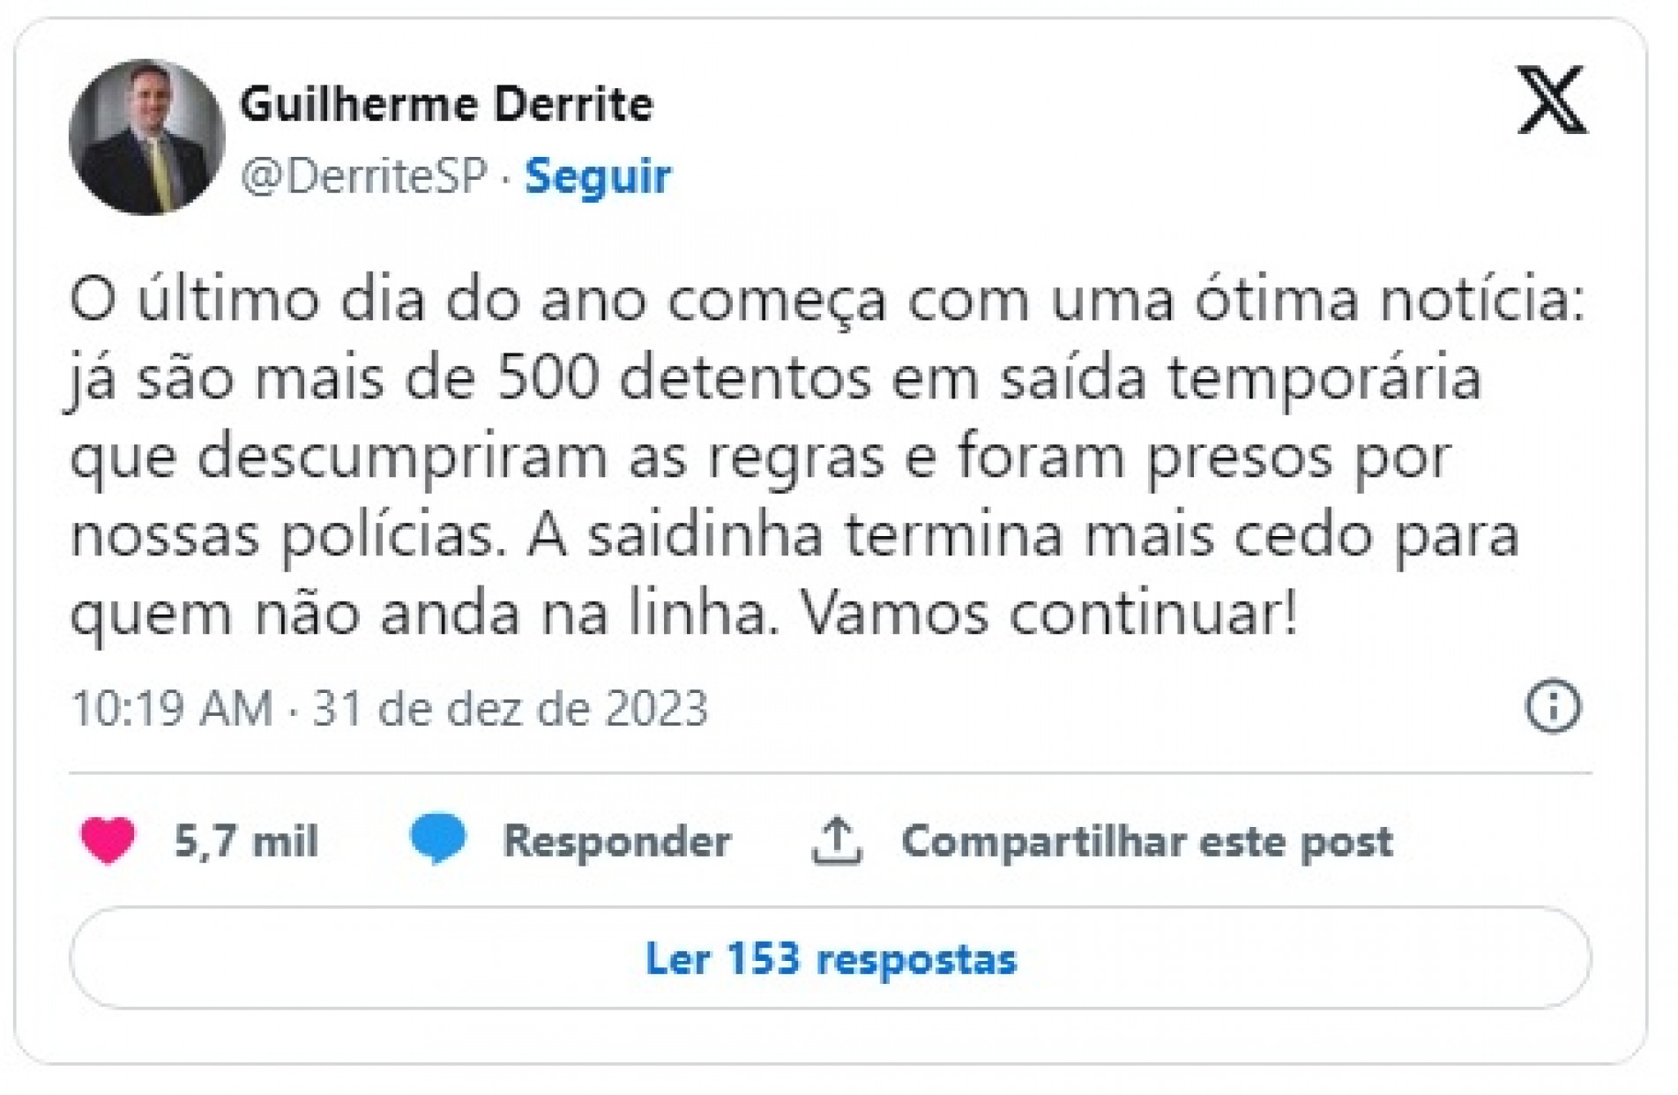
Task: Click the share arrow icon
Action: 836,841
